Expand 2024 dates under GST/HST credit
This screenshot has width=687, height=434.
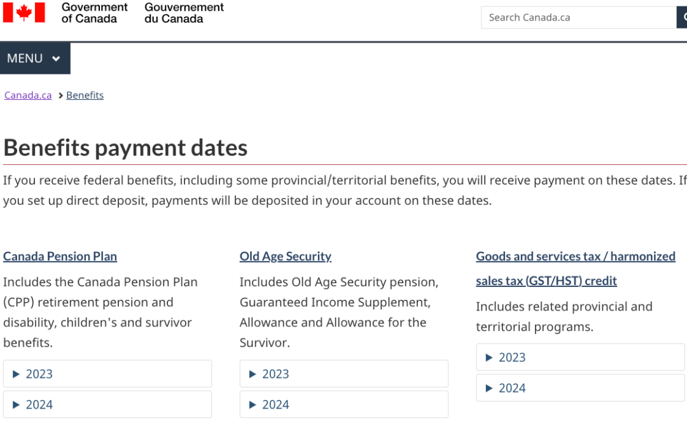click(x=580, y=388)
